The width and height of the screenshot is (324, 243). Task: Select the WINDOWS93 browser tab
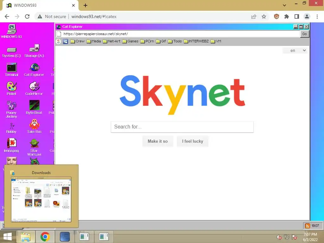pyautogui.click(x=40, y=5)
